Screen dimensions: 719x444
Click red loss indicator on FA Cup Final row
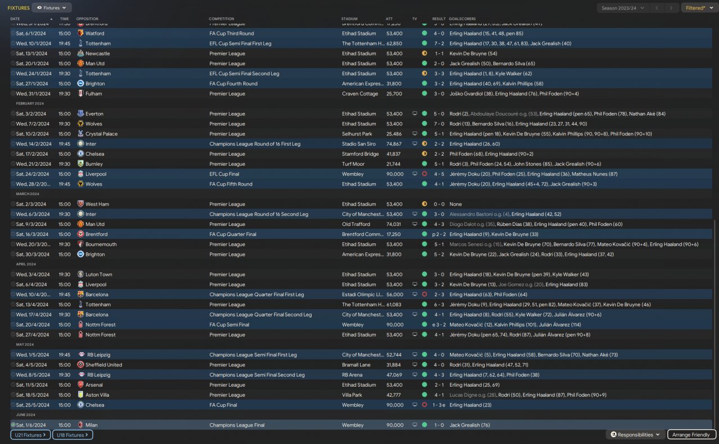425,405
